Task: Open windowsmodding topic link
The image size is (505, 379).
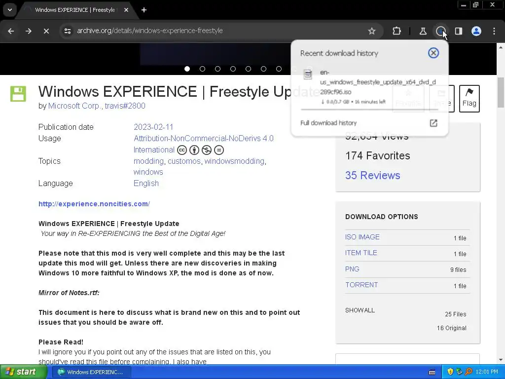Action: [234, 161]
